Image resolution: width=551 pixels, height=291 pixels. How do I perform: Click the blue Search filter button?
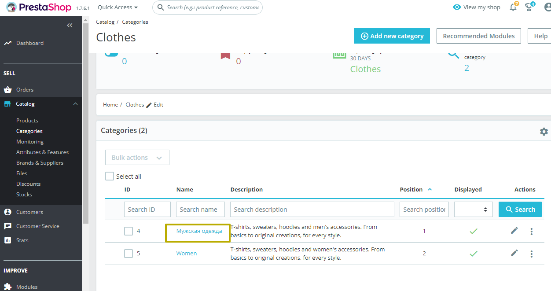pyautogui.click(x=520, y=210)
